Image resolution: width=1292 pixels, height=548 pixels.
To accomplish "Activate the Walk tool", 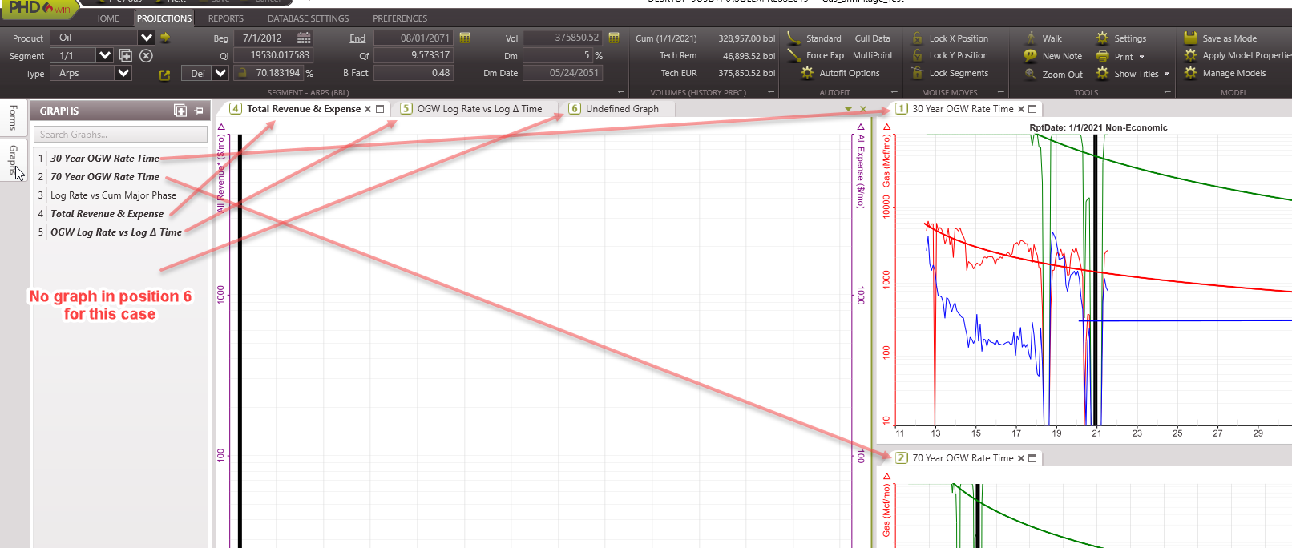I will pos(1043,38).
